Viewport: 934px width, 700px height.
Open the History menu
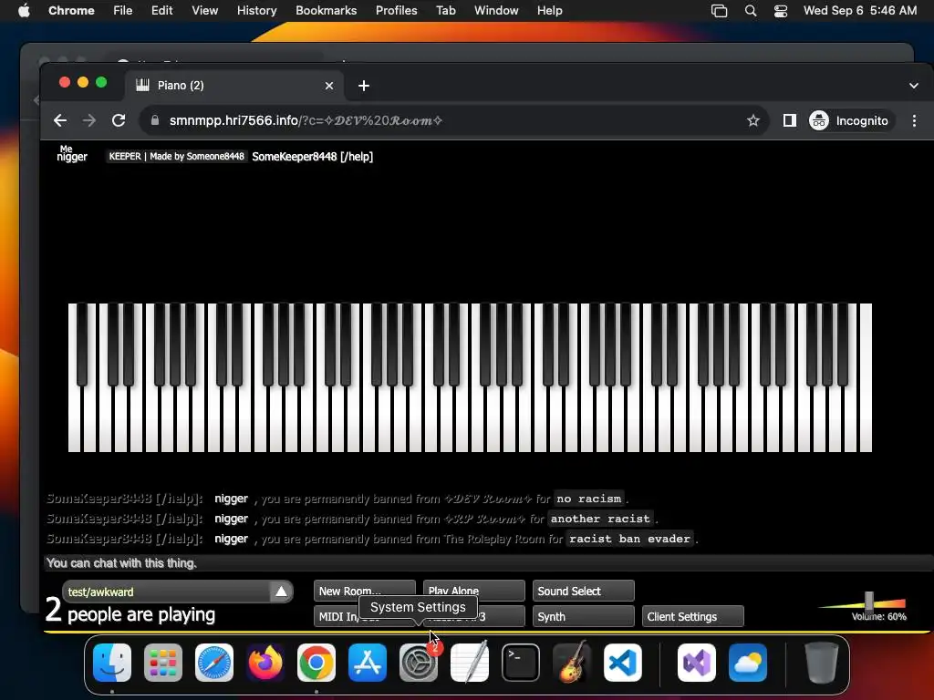click(256, 11)
